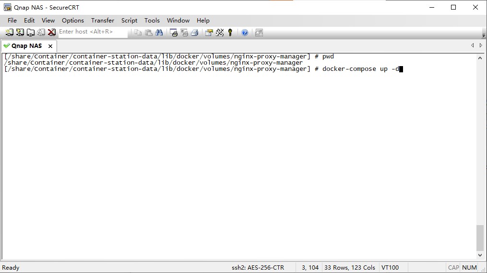Screen dimensions: 487x273
Task: Open the Transfer menu
Action: [x=103, y=21]
